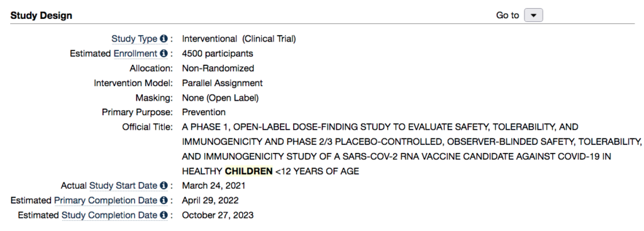Image resolution: width=644 pixels, height=231 pixels.
Task: Expand the Go to dropdown arrow
Action: (533, 15)
